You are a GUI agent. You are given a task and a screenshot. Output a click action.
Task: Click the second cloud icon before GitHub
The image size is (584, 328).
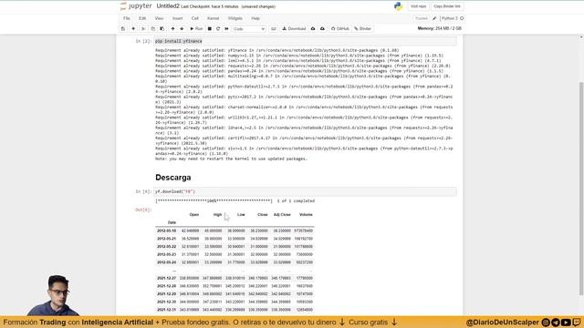click(x=322, y=28)
